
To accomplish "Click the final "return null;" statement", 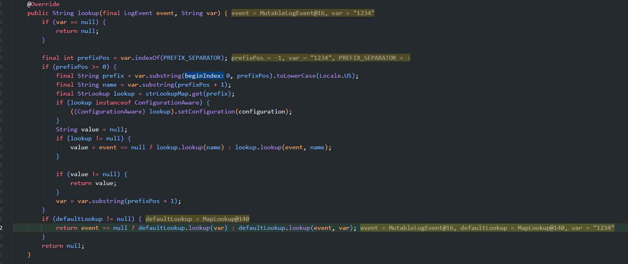I will pyautogui.click(x=63, y=246).
